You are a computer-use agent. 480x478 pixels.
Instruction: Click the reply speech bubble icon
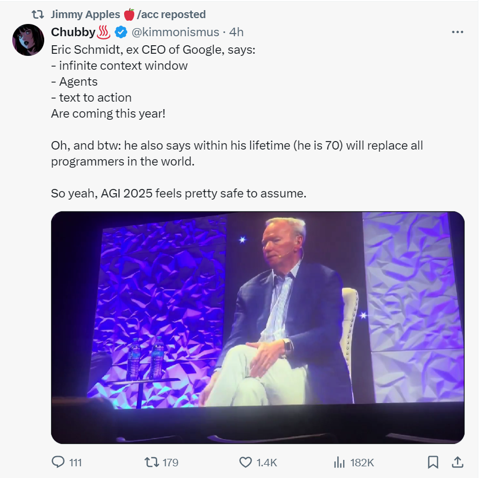coord(58,462)
